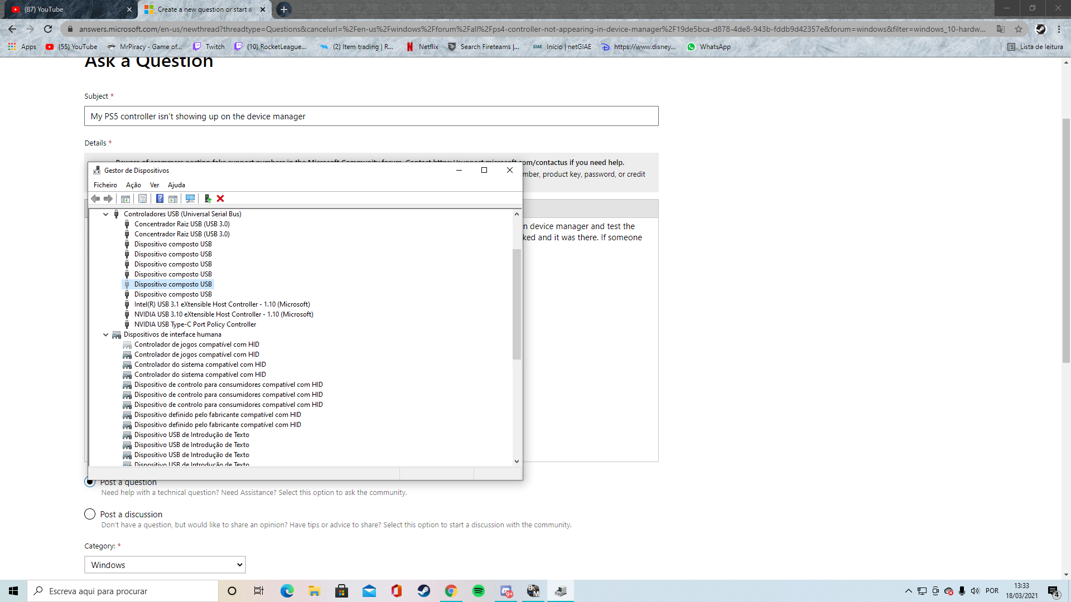Open the Ficheiro menu in Device Manager

tap(105, 185)
